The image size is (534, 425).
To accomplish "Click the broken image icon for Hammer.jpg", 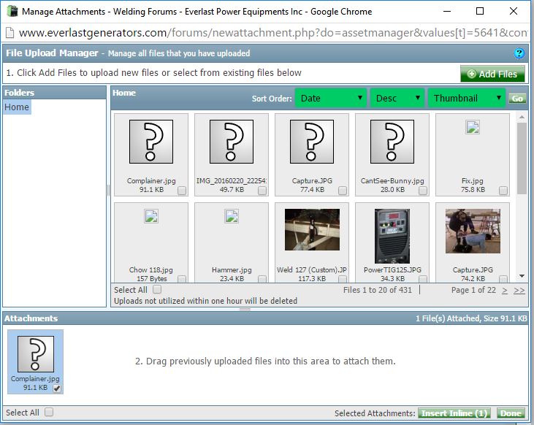I will 231,216.
